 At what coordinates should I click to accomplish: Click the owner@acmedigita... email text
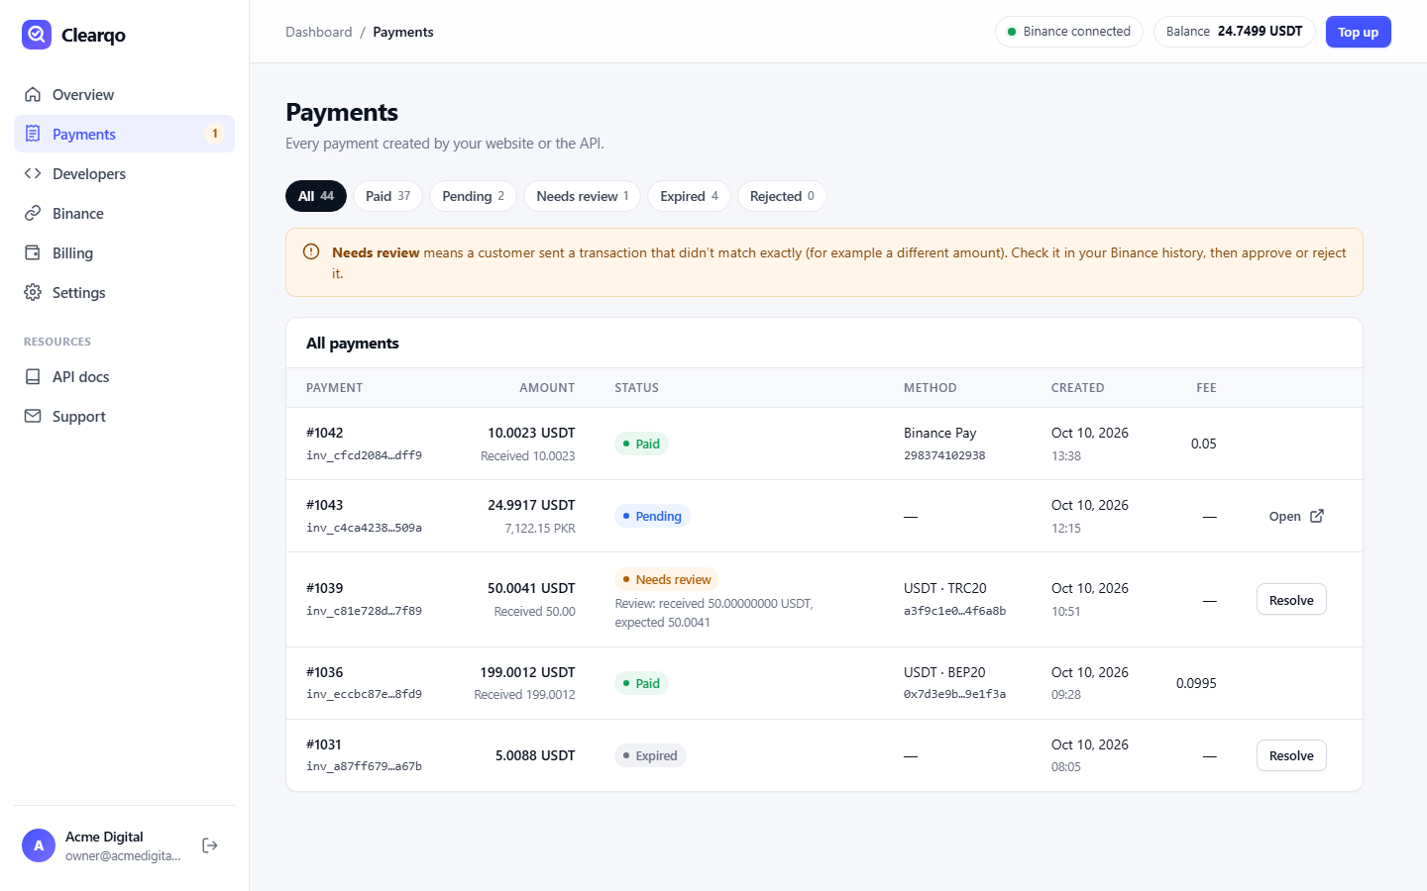pos(123,856)
